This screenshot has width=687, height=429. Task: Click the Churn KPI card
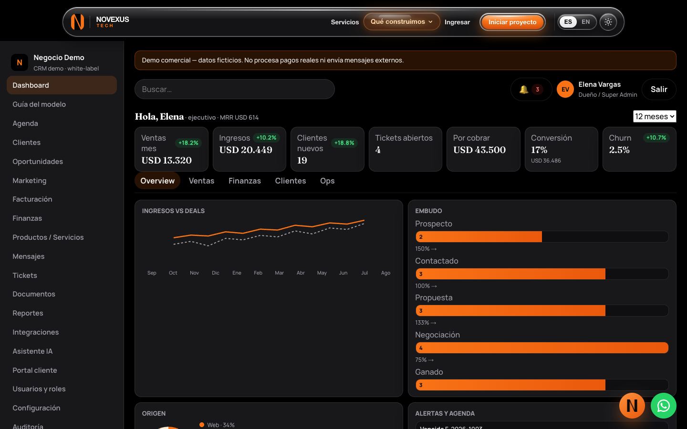[x=639, y=149]
